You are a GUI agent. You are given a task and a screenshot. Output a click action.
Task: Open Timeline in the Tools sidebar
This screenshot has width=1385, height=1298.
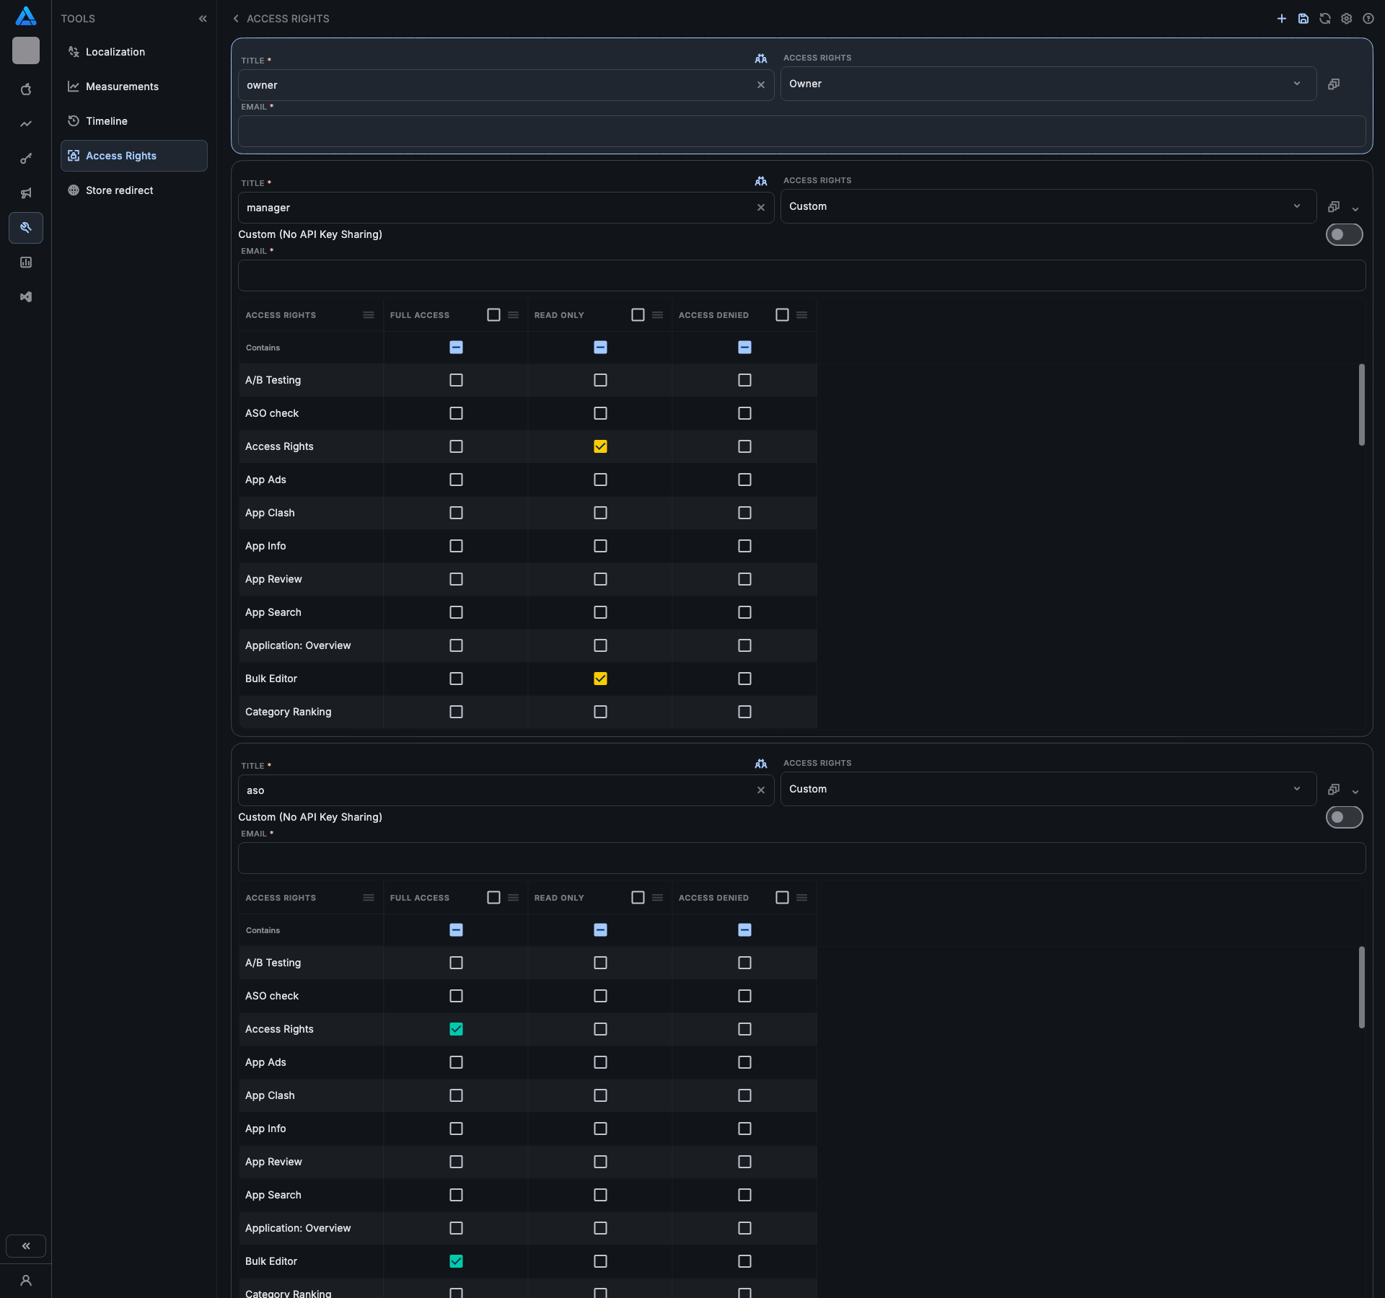[x=107, y=121]
